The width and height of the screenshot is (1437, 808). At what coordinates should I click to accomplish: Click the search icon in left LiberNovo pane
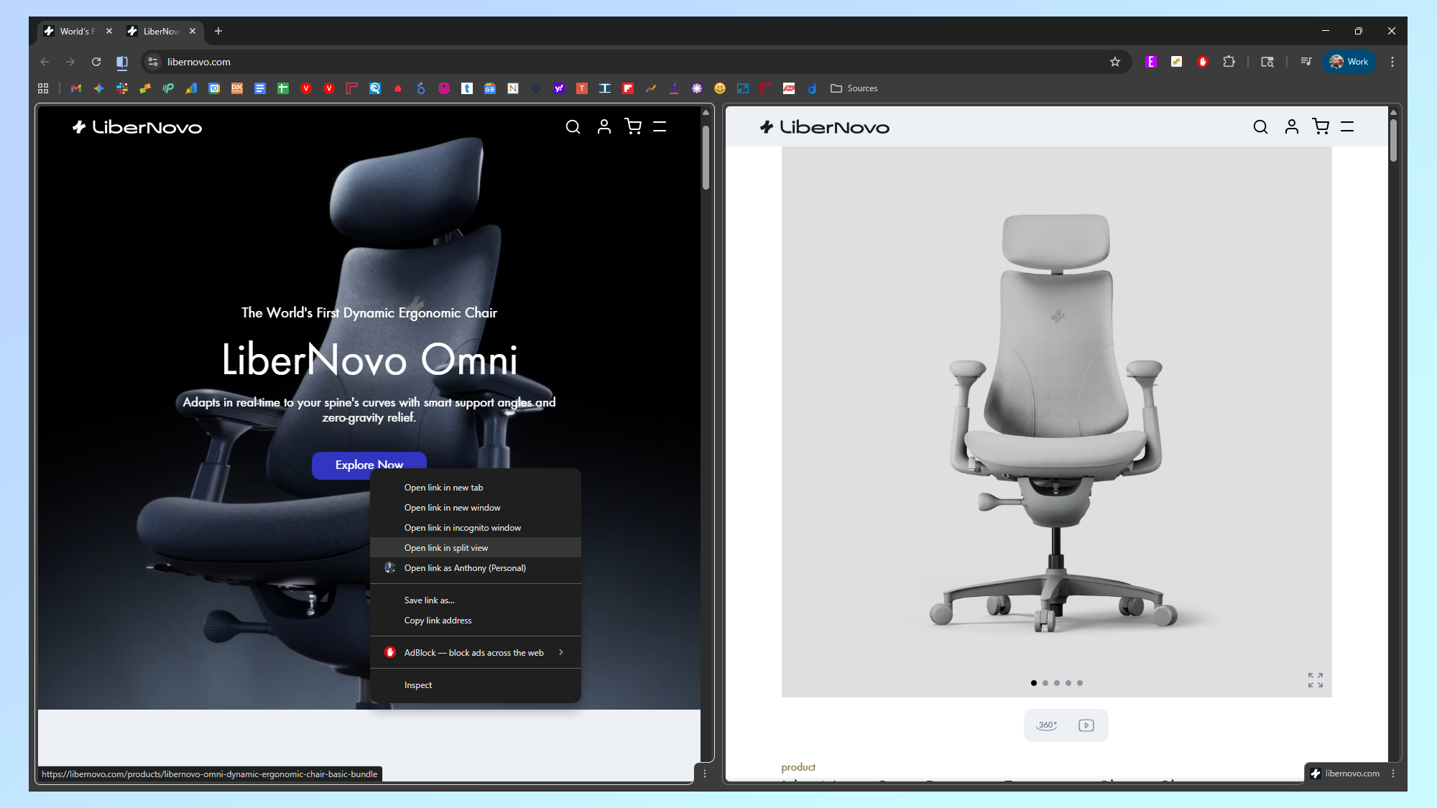[x=573, y=127]
